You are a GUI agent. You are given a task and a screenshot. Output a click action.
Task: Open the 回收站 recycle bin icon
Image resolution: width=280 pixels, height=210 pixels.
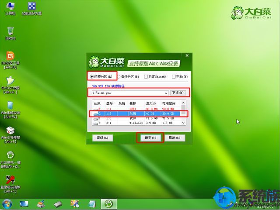click(10, 33)
